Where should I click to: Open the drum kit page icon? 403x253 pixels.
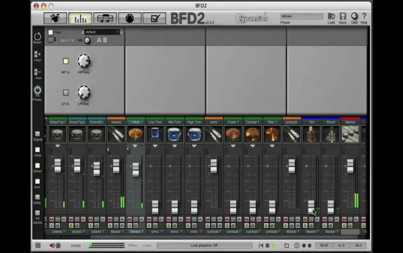[x=55, y=18]
